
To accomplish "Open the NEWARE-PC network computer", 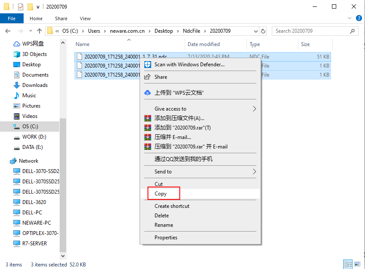I will point(36,223).
